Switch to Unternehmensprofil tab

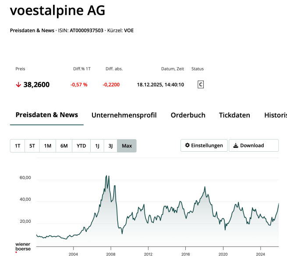pyautogui.click(x=124, y=115)
